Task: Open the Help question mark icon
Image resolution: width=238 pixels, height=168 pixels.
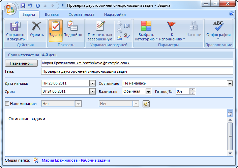Action: pyautogui.click(x=232, y=14)
